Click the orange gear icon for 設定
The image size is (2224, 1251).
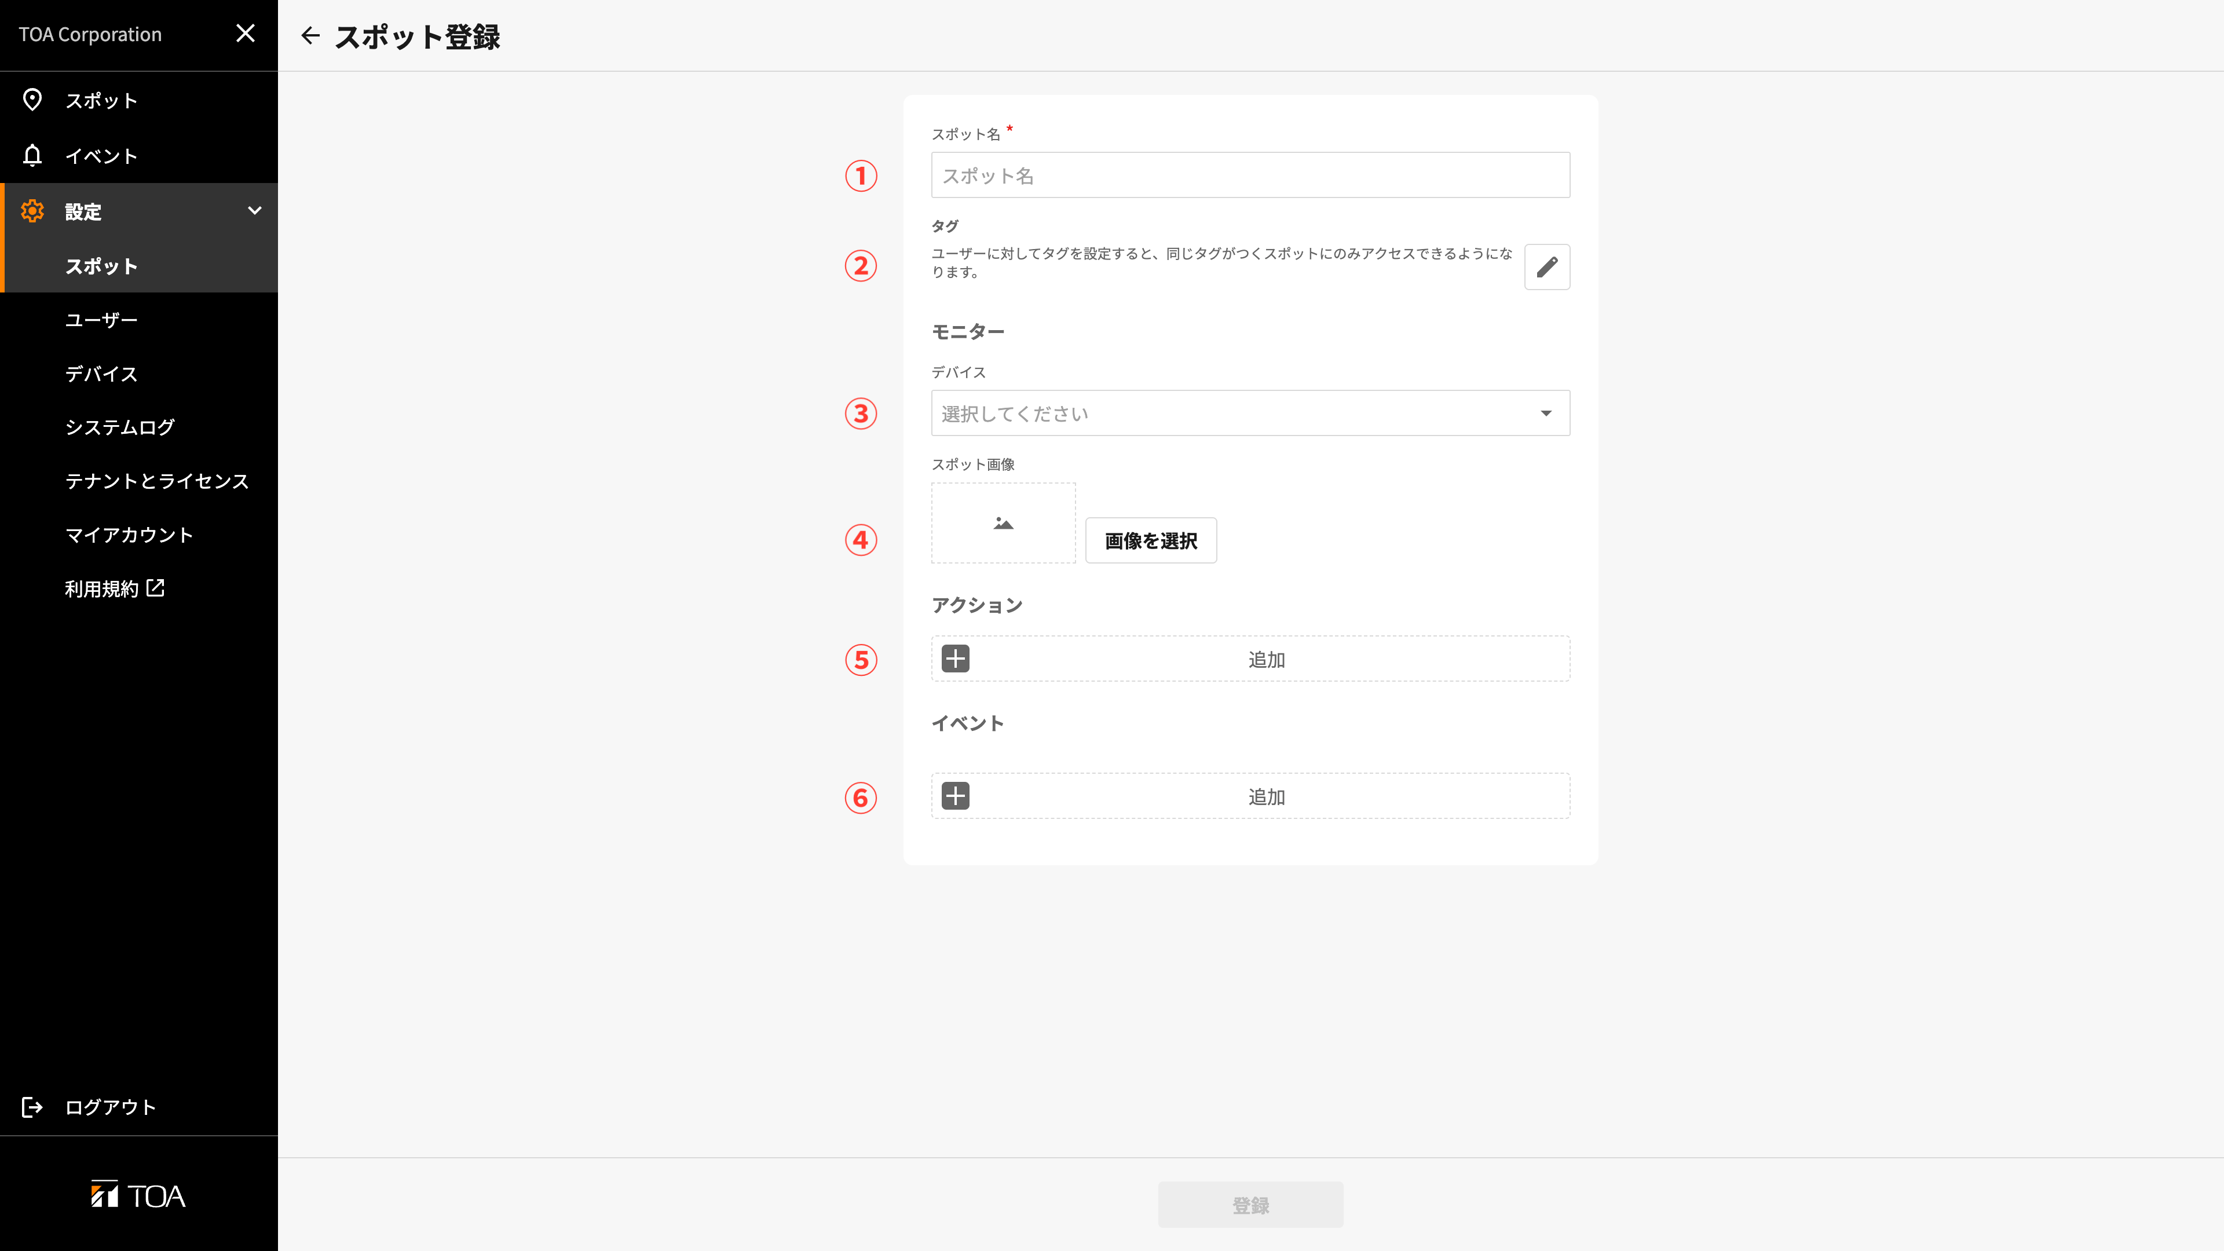32,211
